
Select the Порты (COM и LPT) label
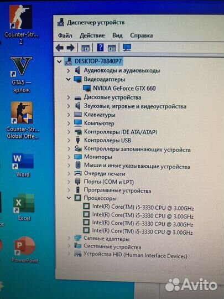pos(109,182)
